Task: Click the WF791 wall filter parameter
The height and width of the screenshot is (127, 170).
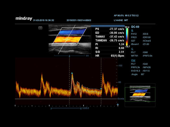Action: coord(134,56)
